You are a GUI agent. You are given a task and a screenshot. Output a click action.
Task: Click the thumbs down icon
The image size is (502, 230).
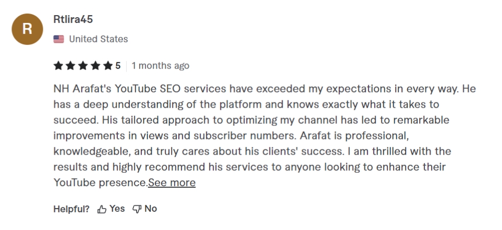[x=137, y=209]
